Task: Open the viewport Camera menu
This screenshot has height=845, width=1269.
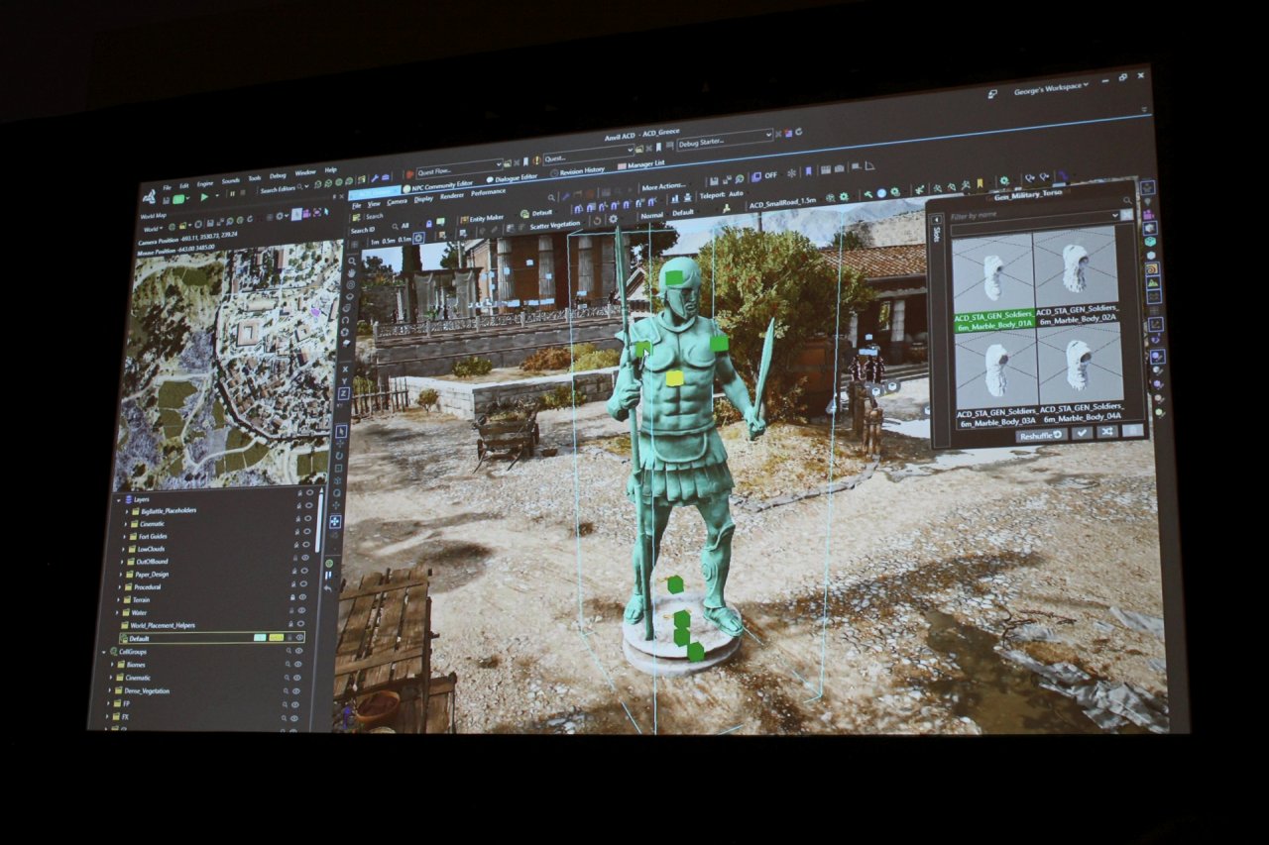Action: [397, 202]
